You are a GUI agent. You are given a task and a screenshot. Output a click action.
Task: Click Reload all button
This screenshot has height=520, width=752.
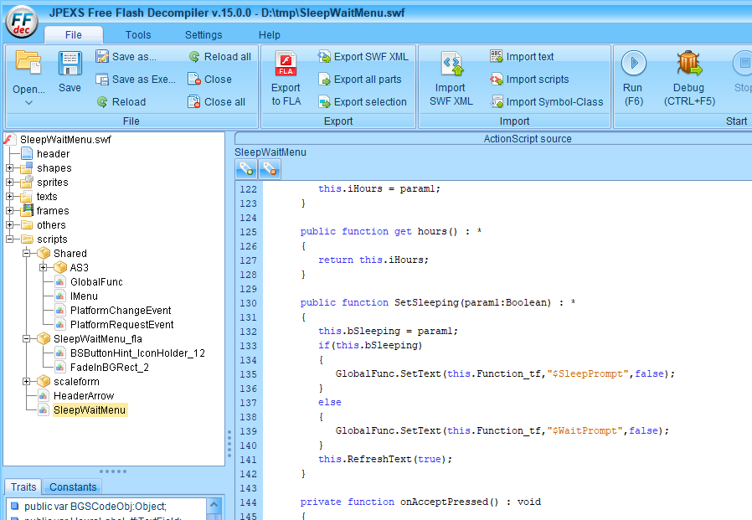pos(219,57)
